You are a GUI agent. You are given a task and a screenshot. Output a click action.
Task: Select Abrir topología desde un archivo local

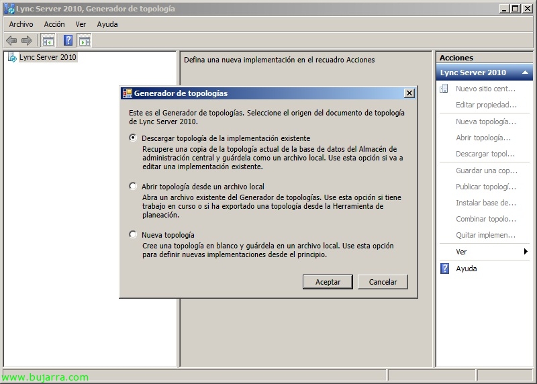click(133, 186)
